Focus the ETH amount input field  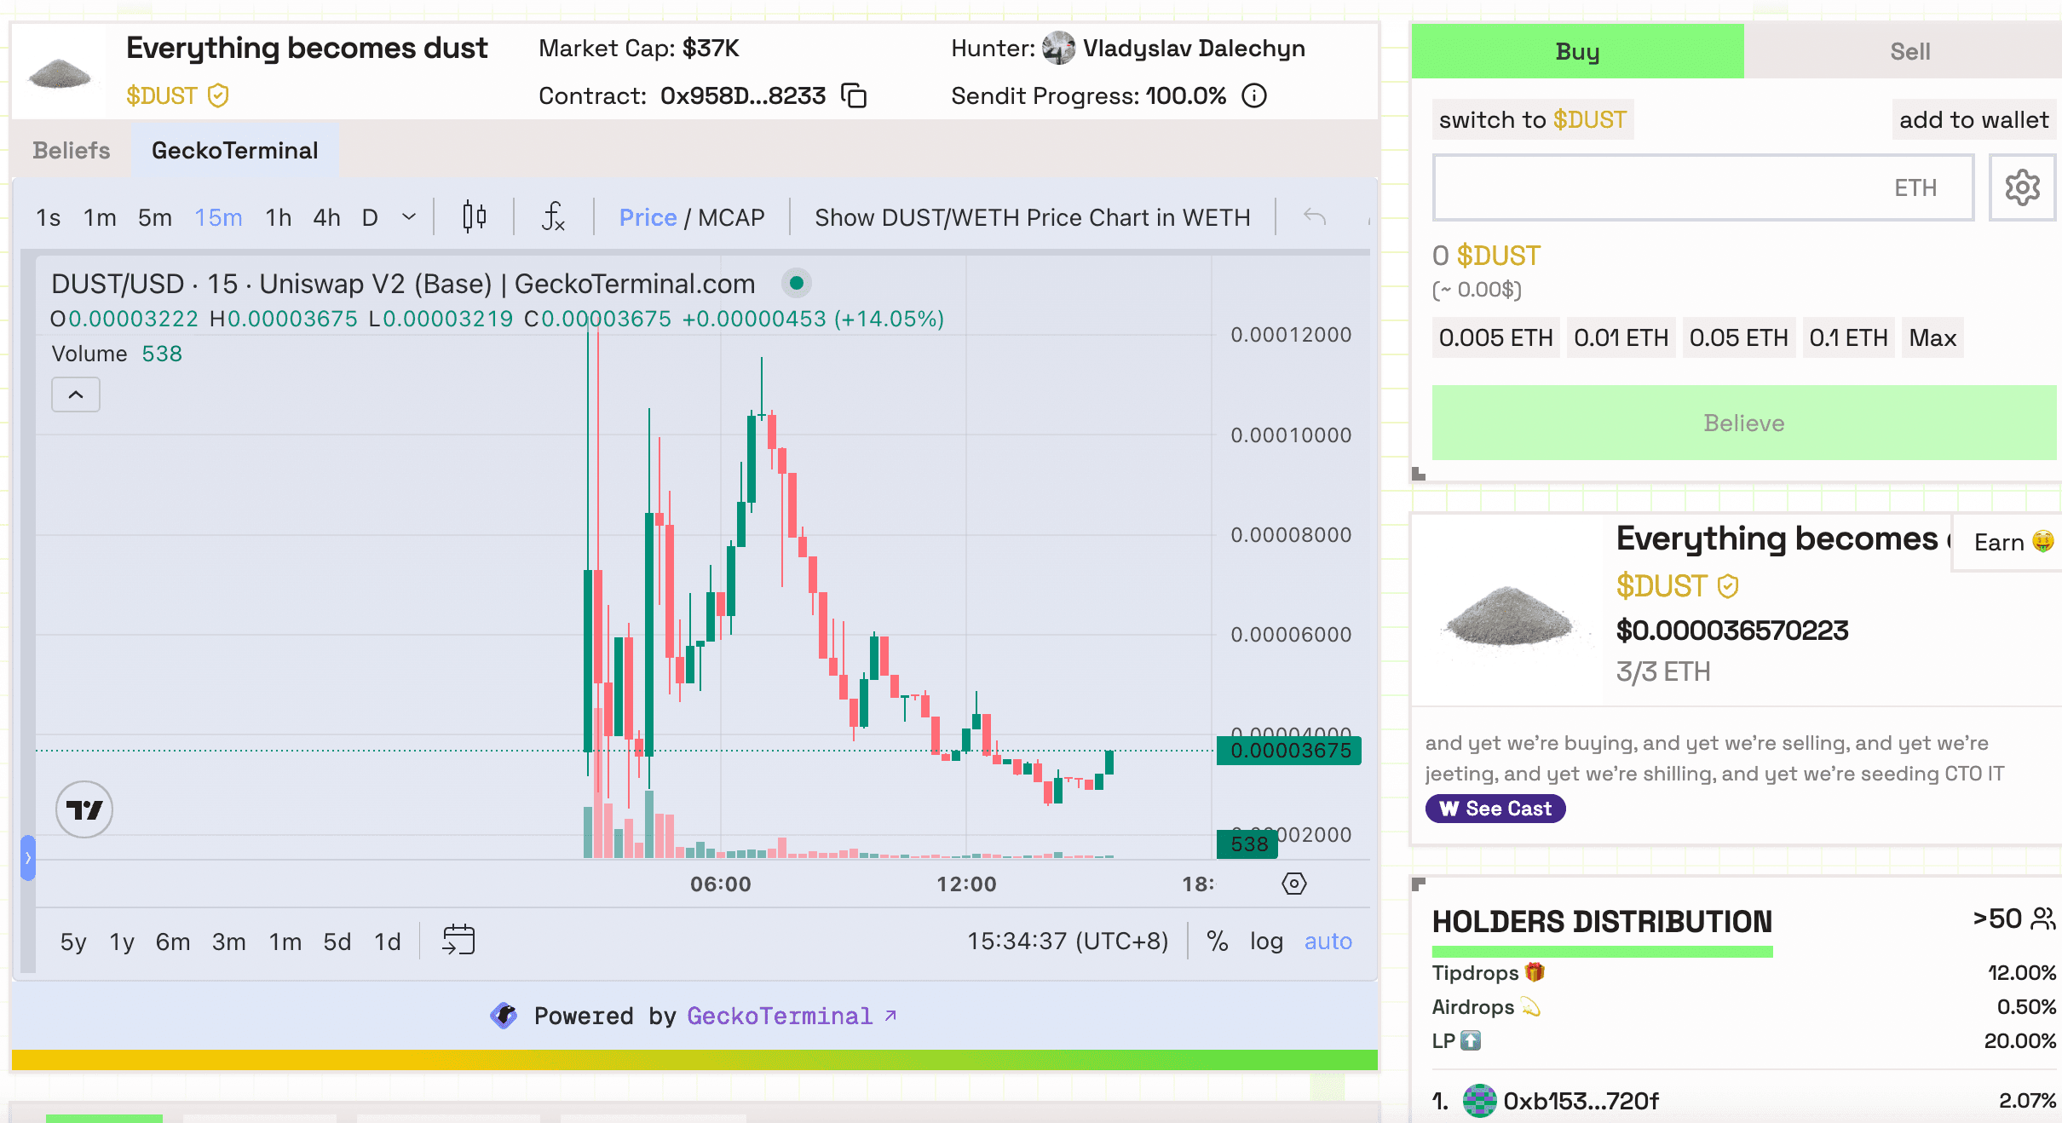[x=1703, y=187]
